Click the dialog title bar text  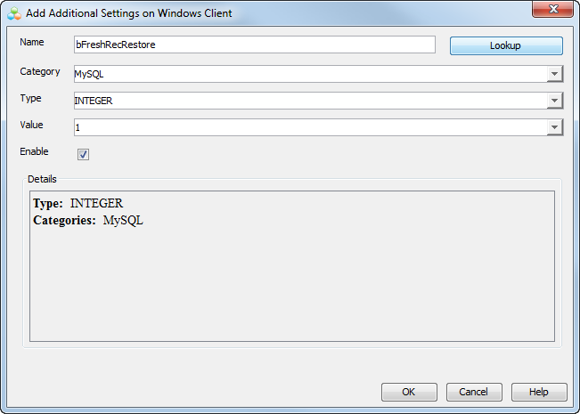point(129,13)
